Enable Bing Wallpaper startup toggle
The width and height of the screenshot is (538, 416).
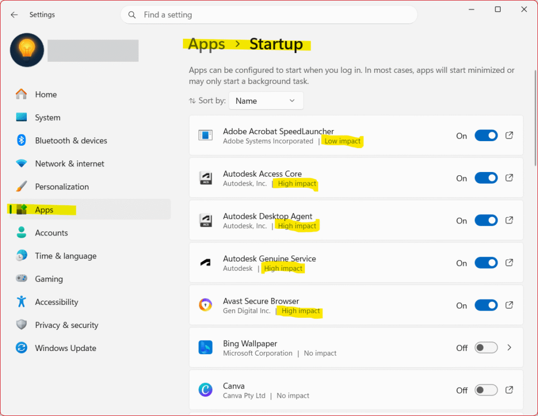(486, 348)
